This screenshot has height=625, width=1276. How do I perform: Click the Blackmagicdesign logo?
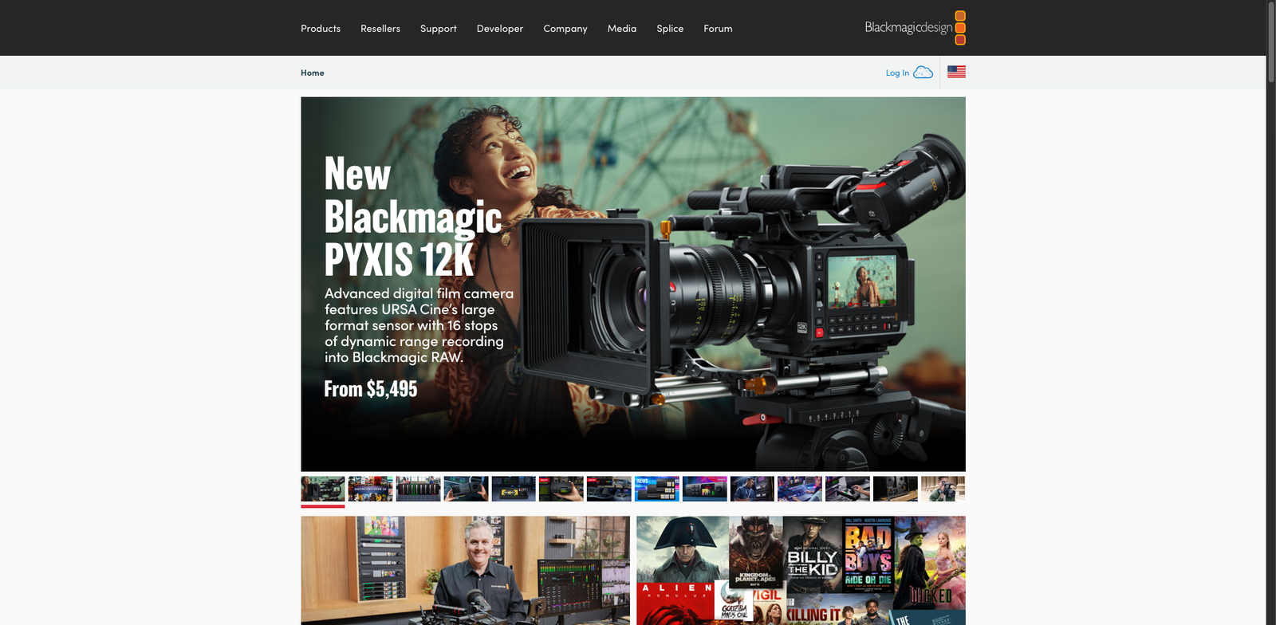pos(916,28)
